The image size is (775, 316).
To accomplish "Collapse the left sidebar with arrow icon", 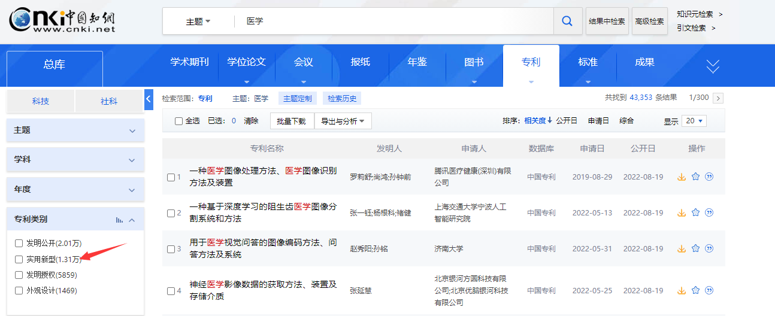I will click(149, 99).
